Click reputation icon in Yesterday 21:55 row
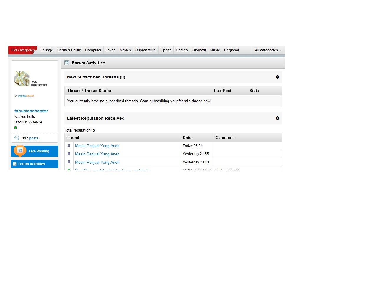Viewport: 377px width, 302px height. click(x=69, y=154)
